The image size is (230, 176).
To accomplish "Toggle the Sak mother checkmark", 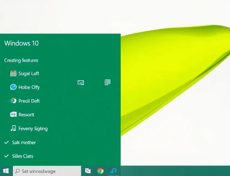I will (7, 142).
